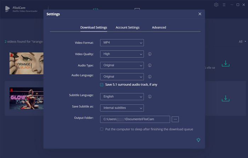Select the Orange Is the New Black thumbnail
This screenshot has height=158, width=248.
[27, 63]
